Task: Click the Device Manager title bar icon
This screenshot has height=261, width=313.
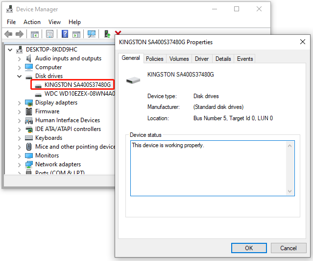Action: [9, 9]
